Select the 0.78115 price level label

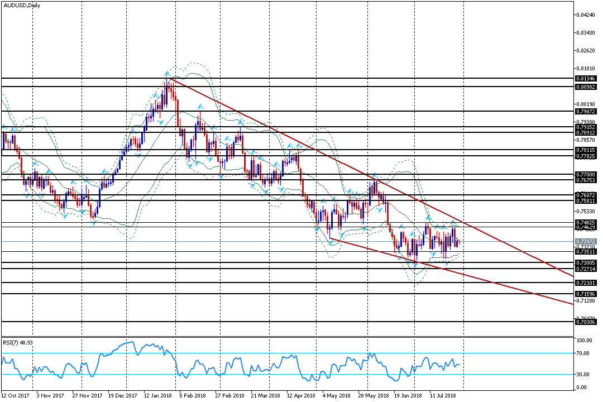586,150
